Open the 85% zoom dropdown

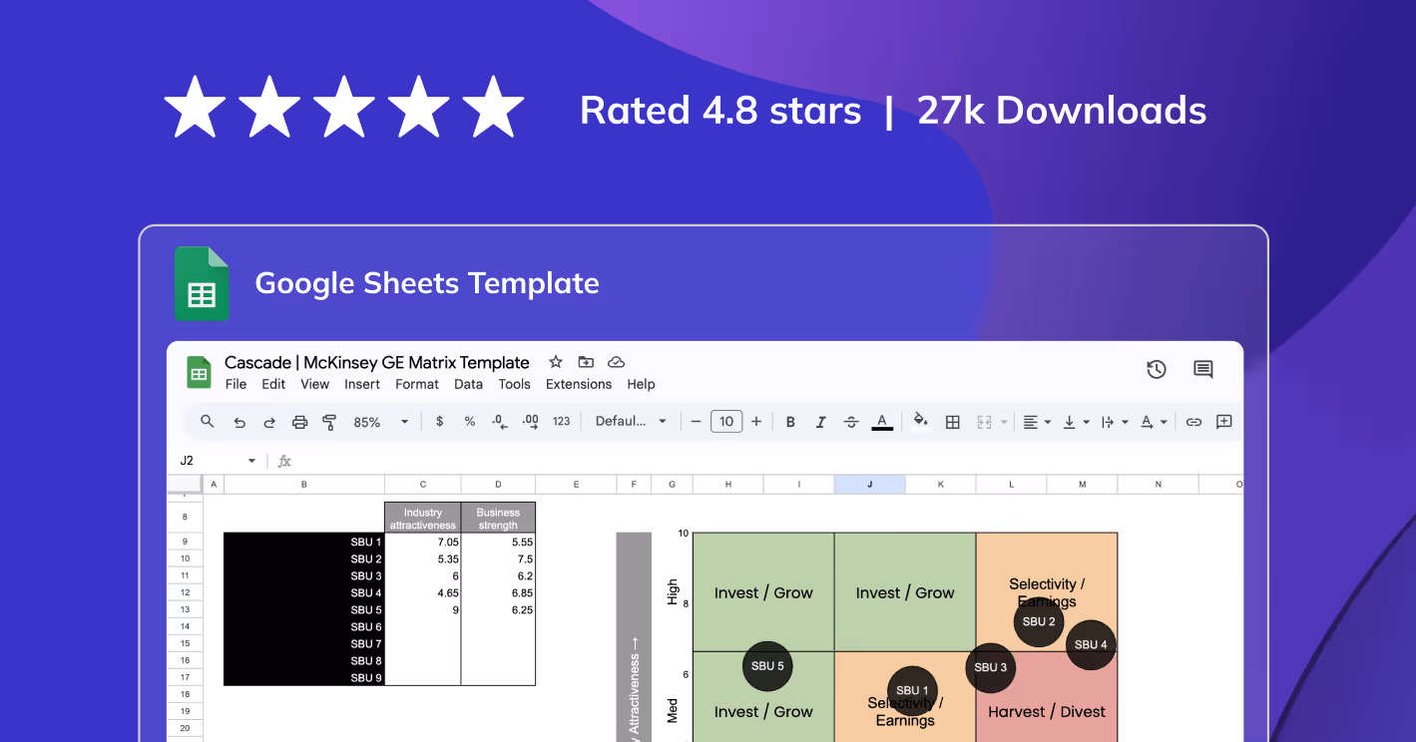click(381, 422)
